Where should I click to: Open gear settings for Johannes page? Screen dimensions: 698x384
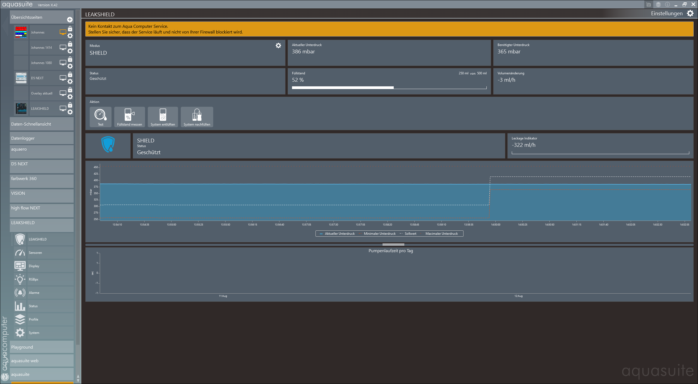click(70, 36)
